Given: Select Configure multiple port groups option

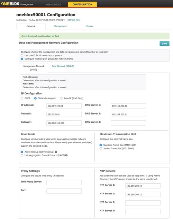Looking at the screenshot, I should [x=22, y=59].
